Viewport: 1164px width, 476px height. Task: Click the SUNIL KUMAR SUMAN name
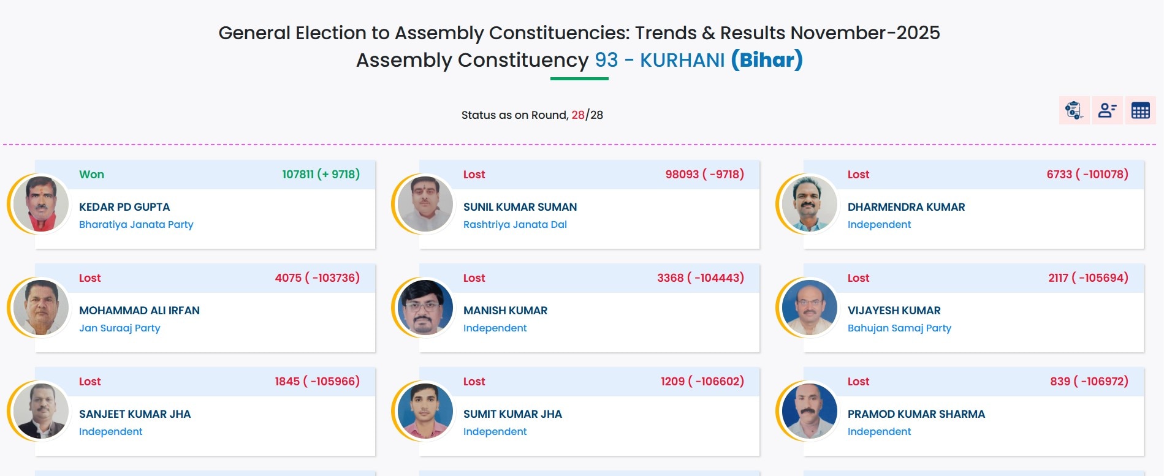520,207
